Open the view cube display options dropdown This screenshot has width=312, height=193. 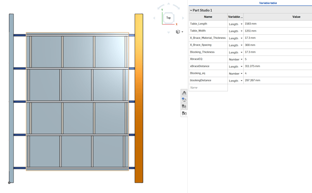(x=182, y=32)
